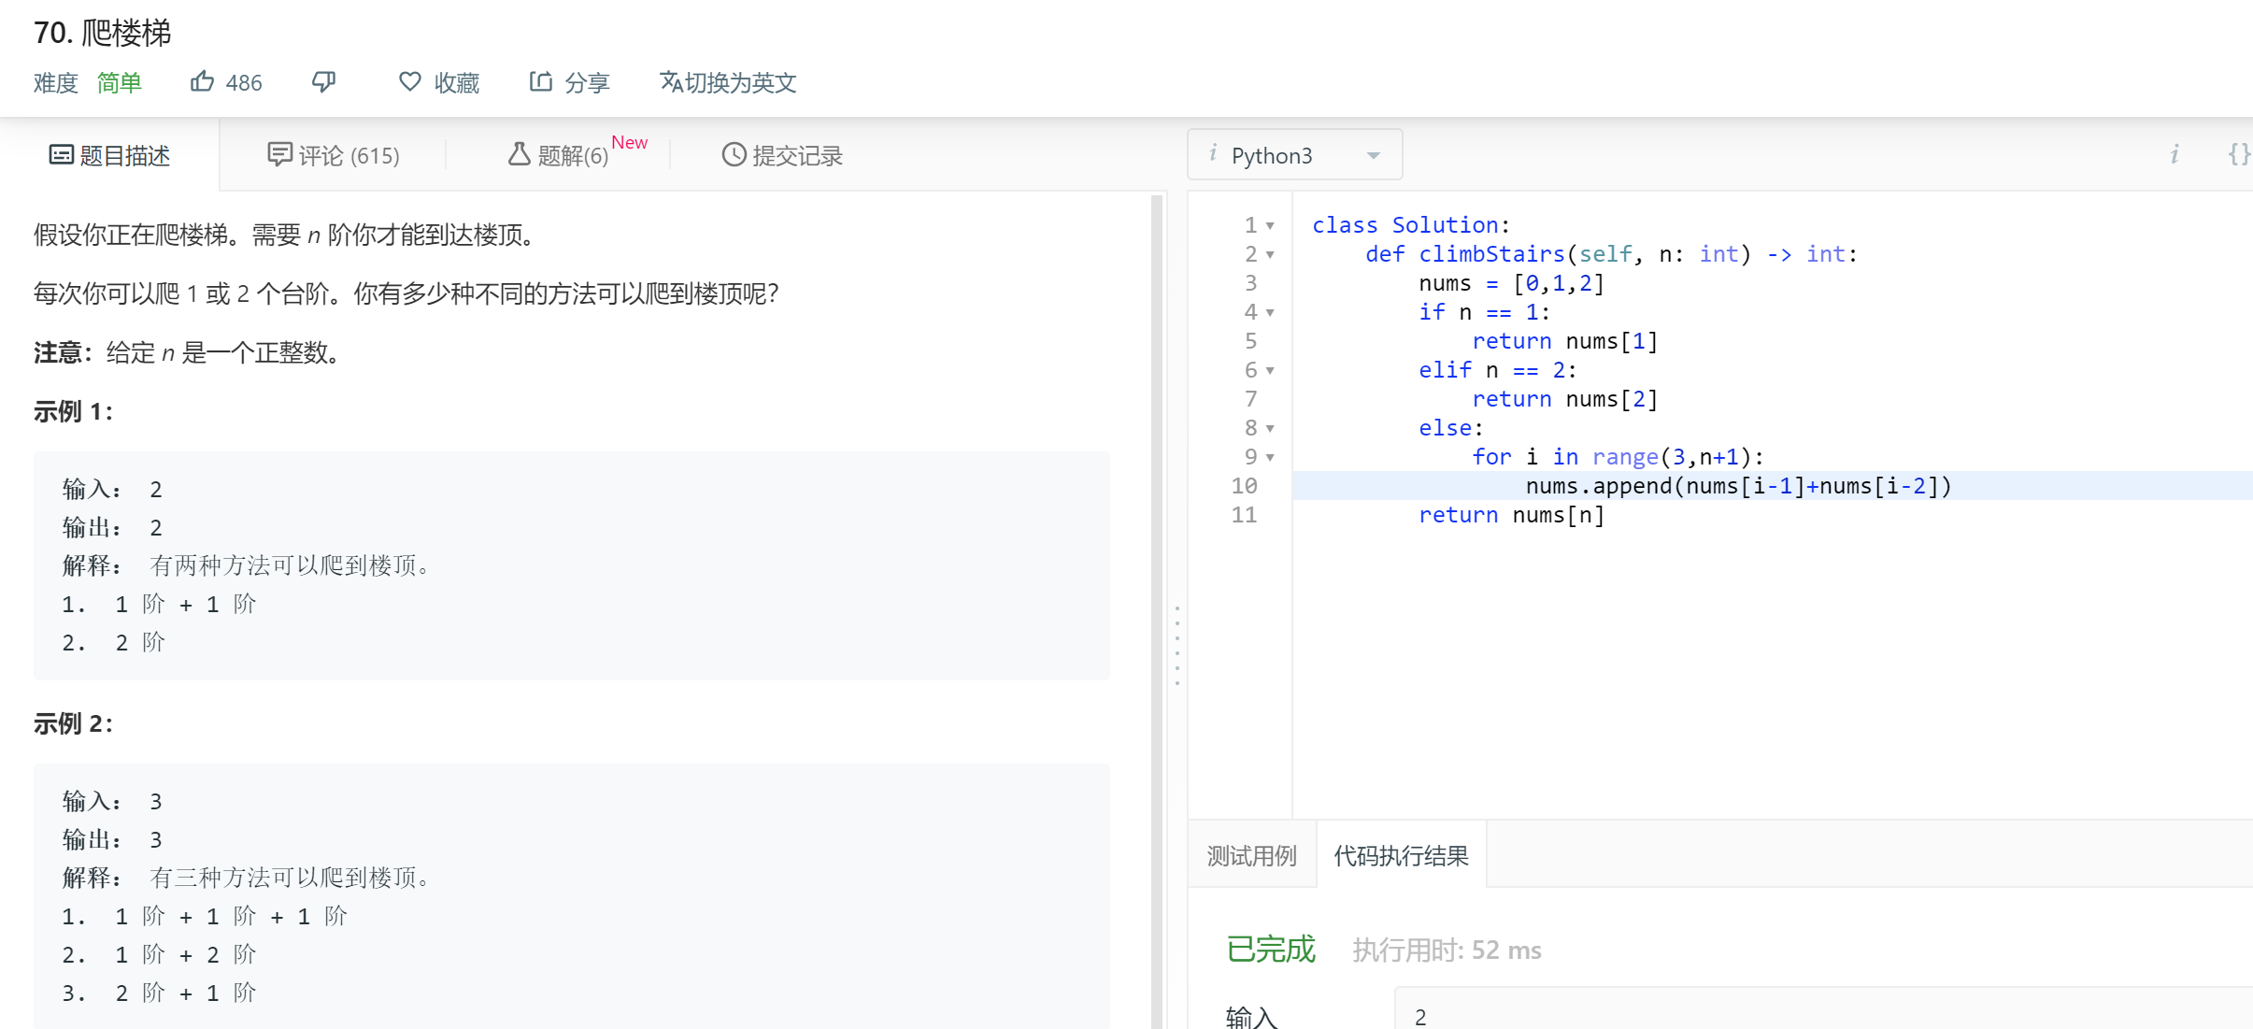Give a thumbs up to the problem
Screen dimensions: 2253x1029
tap(203, 81)
